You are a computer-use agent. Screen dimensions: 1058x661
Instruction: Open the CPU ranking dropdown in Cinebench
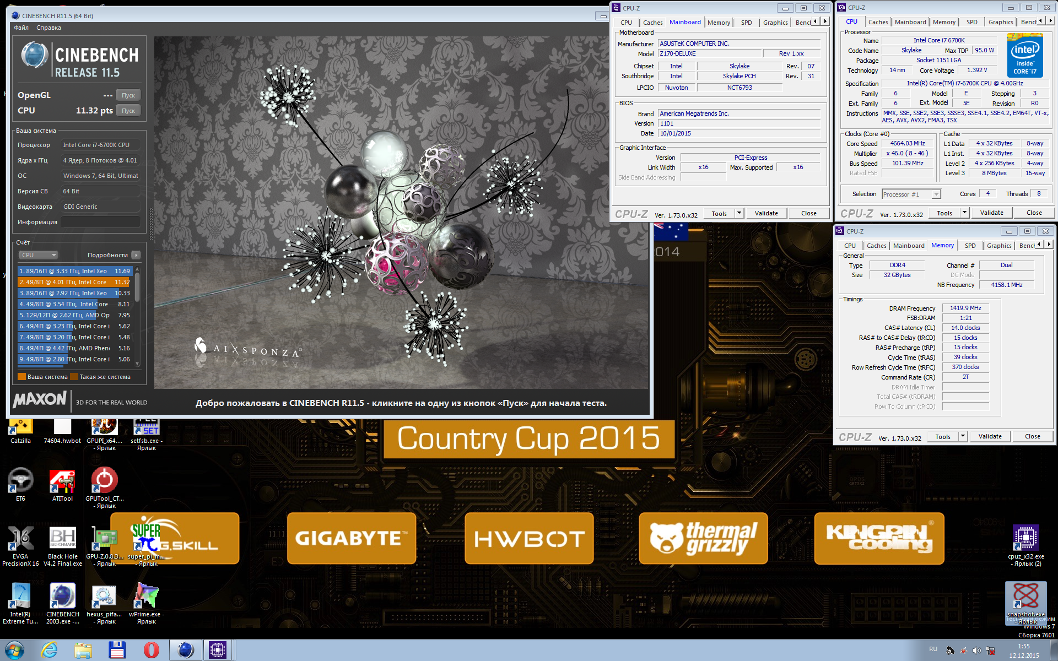39,255
